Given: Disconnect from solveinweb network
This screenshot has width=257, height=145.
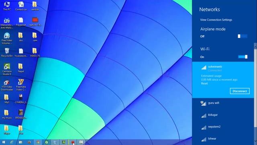Looking at the screenshot, I should (x=240, y=91).
